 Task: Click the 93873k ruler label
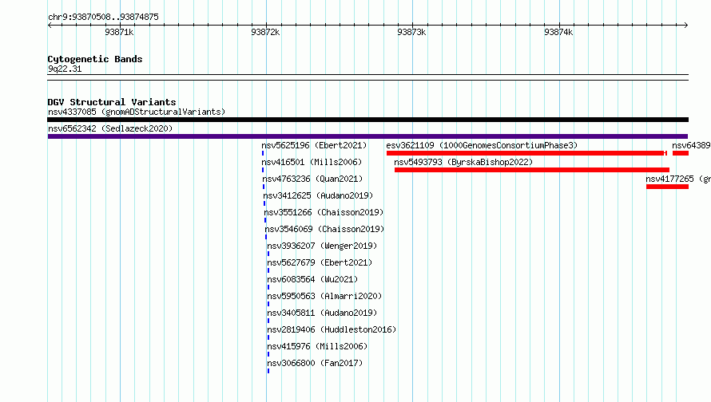pos(411,32)
